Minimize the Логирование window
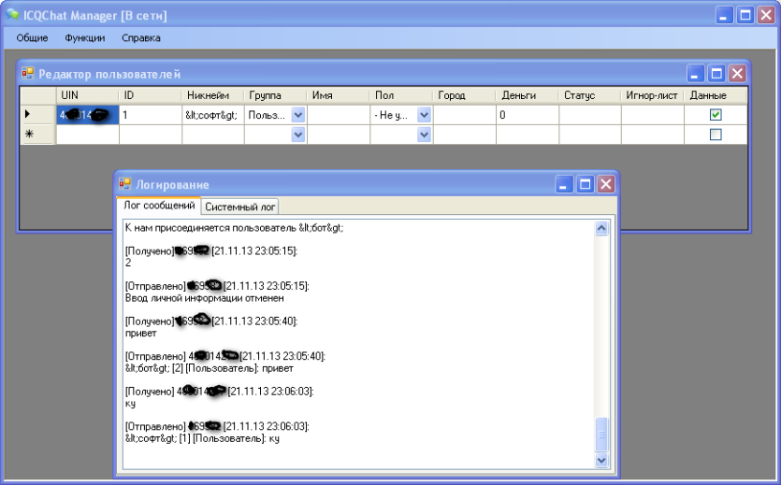Image resolution: width=781 pixels, height=485 pixels. [564, 184]
